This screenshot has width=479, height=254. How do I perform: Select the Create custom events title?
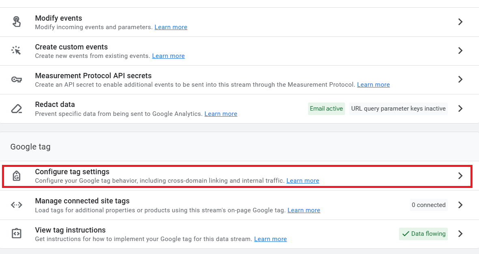71,47
